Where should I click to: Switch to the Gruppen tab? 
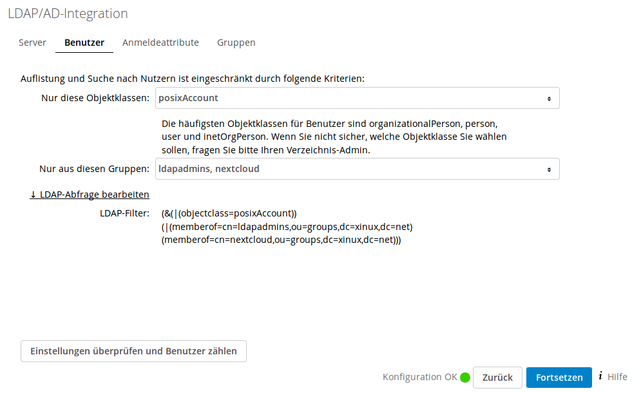236,42
